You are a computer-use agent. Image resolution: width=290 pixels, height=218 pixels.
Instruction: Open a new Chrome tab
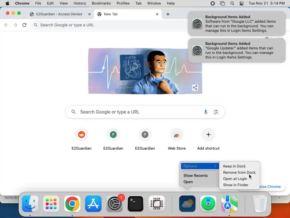[x=168, y=14]
